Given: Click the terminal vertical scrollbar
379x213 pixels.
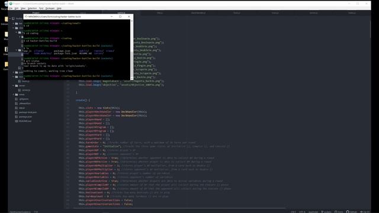Looking at the screenshot, I should (x=131, y=50).
